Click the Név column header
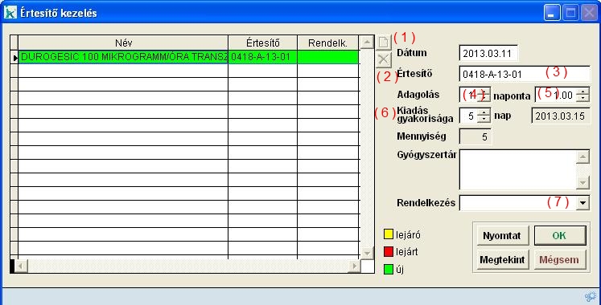The height and width of the screenshot is (305, 601). [x=123, y=43]
